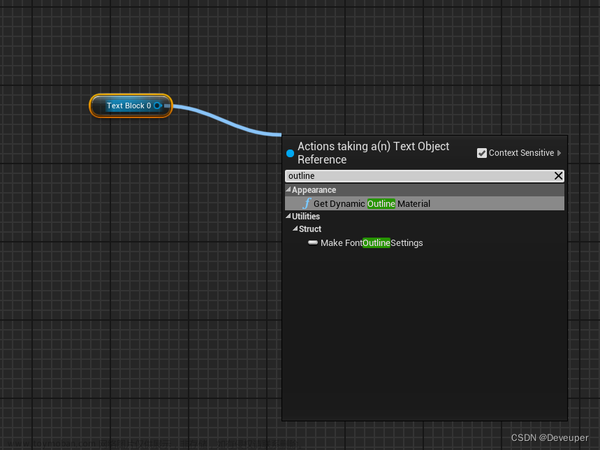The width and height of the screenshot is (600, 450).
Task: Clear the outline search text
Action: [558, 175]
